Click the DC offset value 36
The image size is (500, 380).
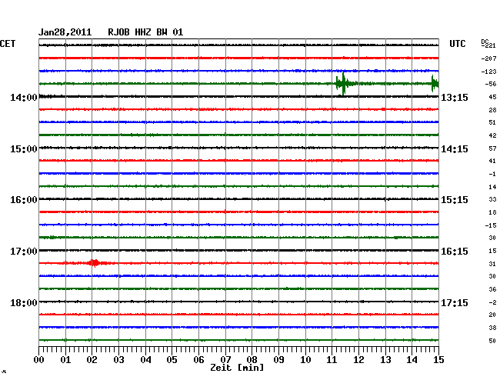click(492, 289)
